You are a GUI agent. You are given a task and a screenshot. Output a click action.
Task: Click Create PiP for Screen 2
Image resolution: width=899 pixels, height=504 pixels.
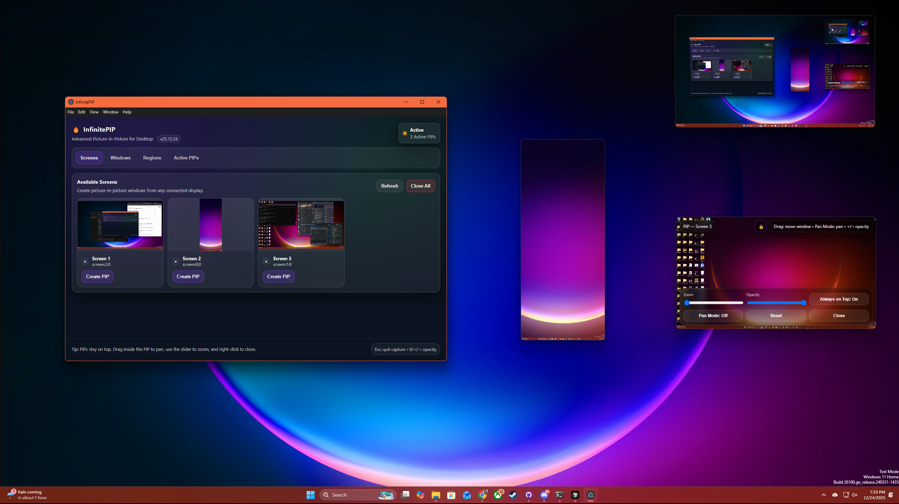click(x=188, y=276)
